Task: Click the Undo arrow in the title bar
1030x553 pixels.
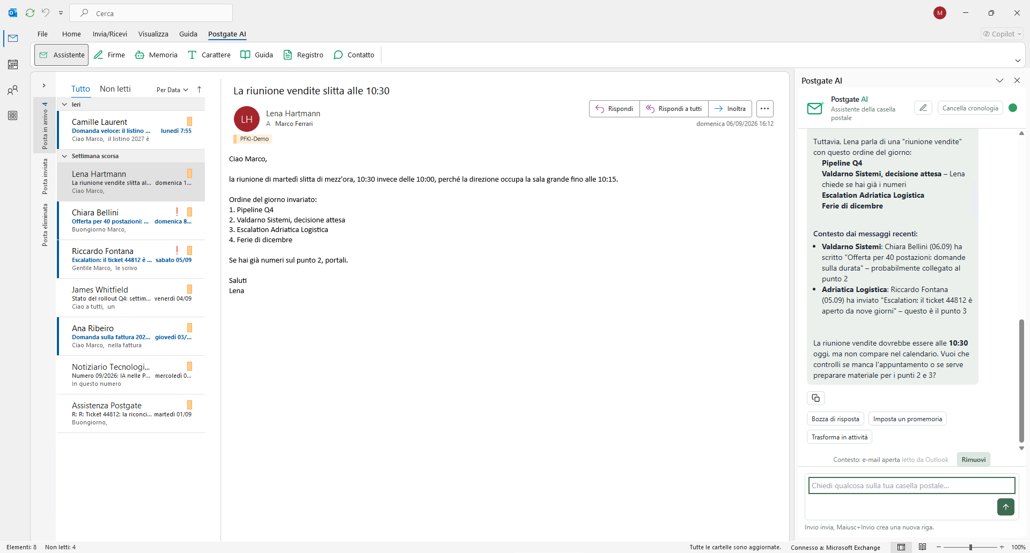Action: (x=46, y=13)
